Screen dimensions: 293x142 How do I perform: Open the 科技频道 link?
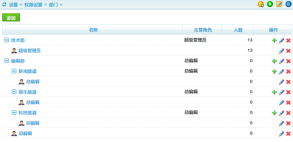27,112
